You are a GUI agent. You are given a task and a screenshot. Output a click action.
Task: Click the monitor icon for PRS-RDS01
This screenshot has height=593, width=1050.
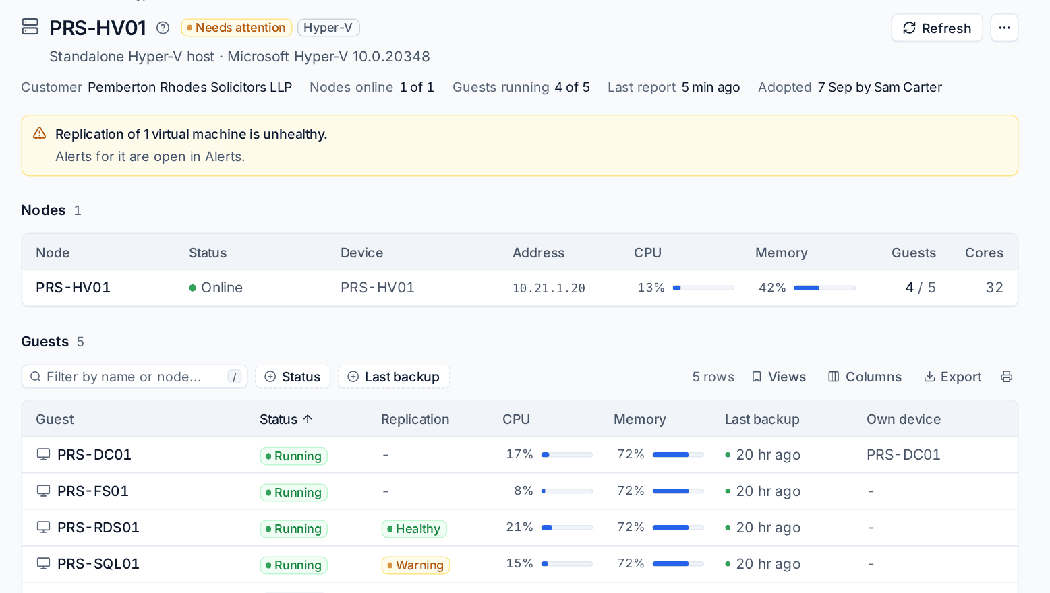(43, 528)
